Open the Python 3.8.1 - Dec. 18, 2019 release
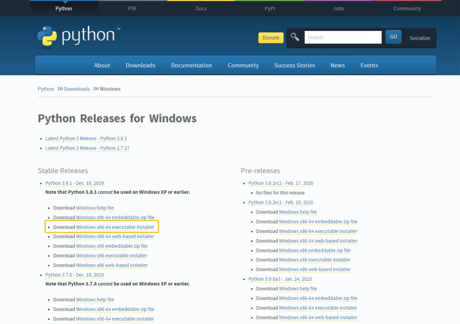Viewport: 460px width, 324px height. 75,183
